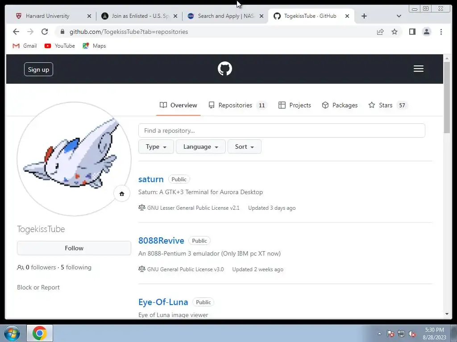
Task: Open the Type filter dropdown
Action: (x=156, y=147)
